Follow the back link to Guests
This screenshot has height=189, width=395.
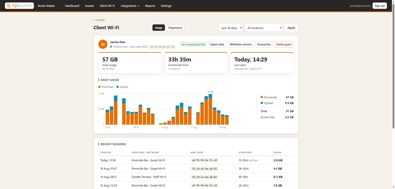click(x=99, y=20)
